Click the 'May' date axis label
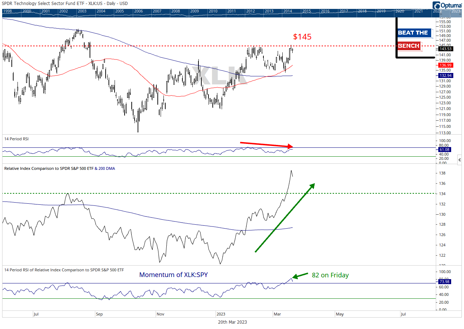The image size is (464, 329). coord(339,314)
